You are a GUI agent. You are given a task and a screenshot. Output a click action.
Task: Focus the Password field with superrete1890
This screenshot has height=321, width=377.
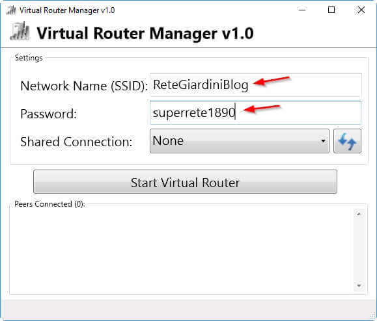[x=256, y=113]
